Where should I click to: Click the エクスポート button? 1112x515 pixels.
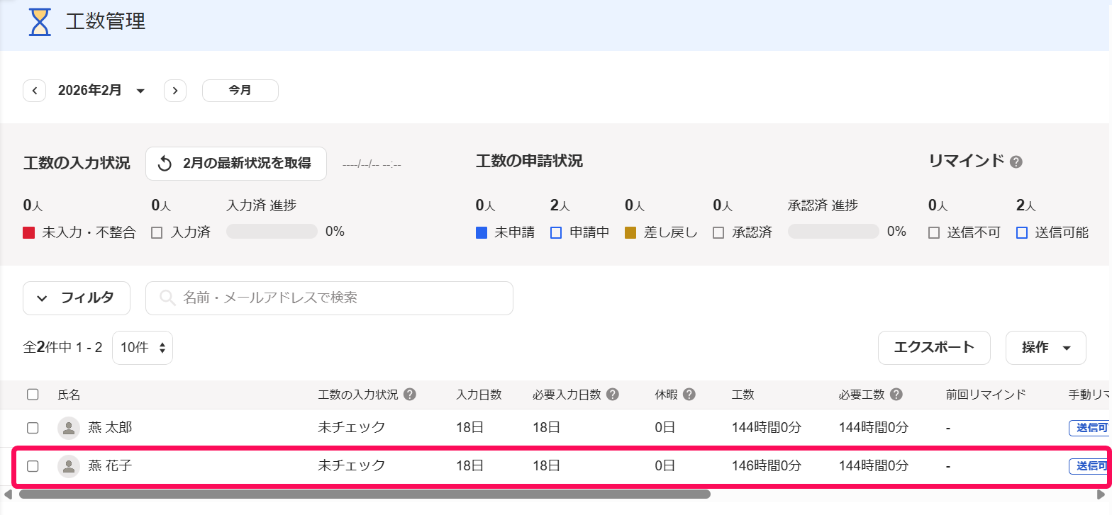coord(934,348)
